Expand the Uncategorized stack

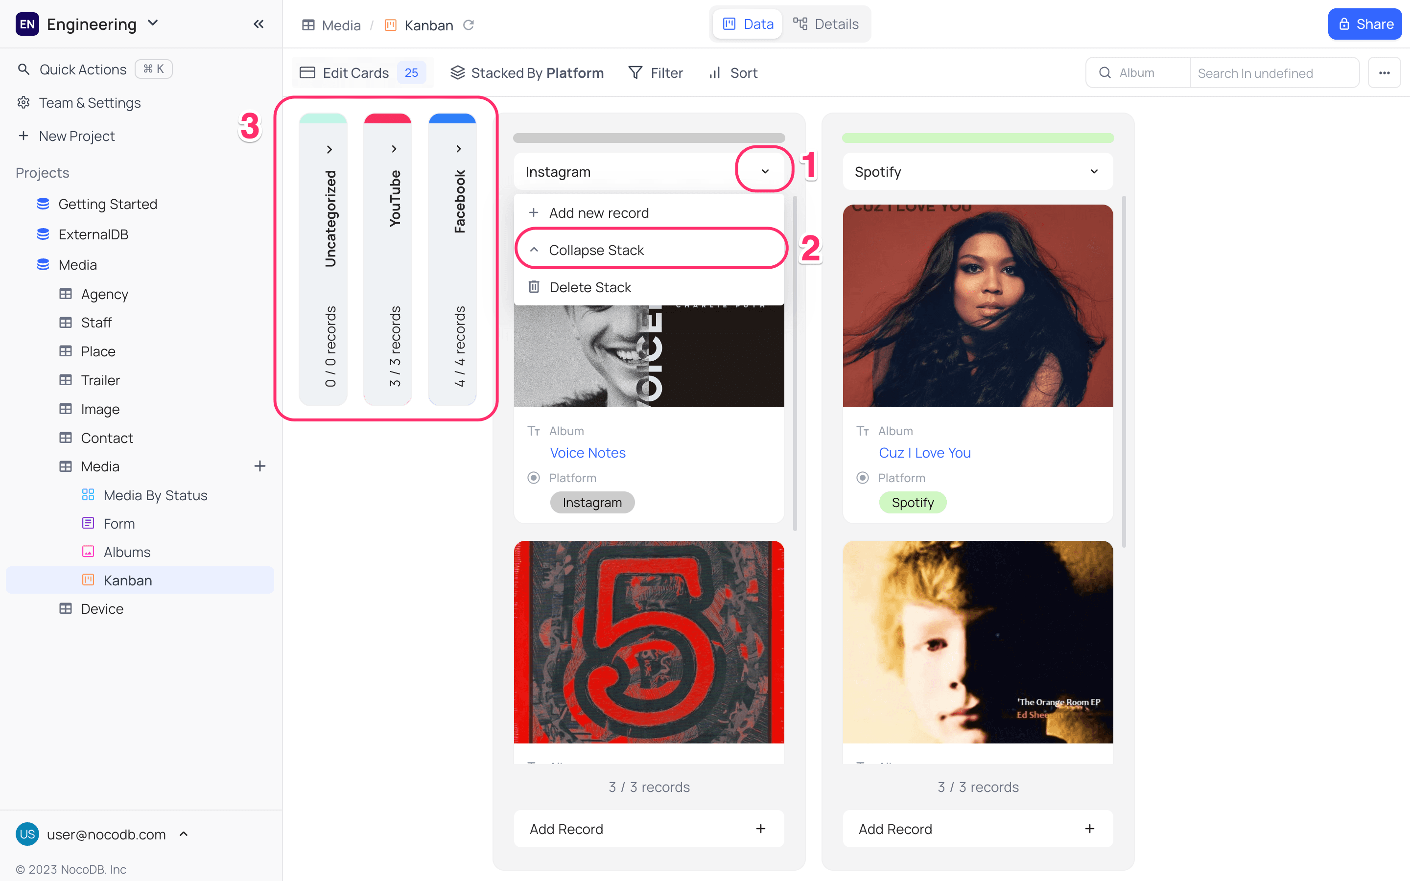pyautogui.click(x=330, y=149)
